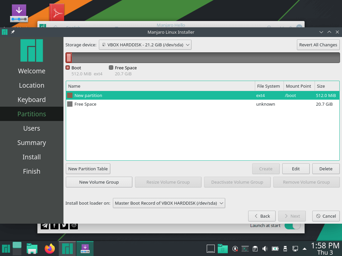Open the software updates tray icon
The height and width of the screenshot is (256, 342).
[x=235, y=249]
